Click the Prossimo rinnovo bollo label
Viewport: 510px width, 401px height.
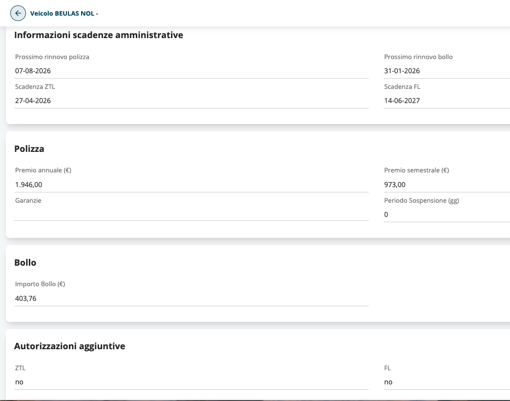[418, 57]
